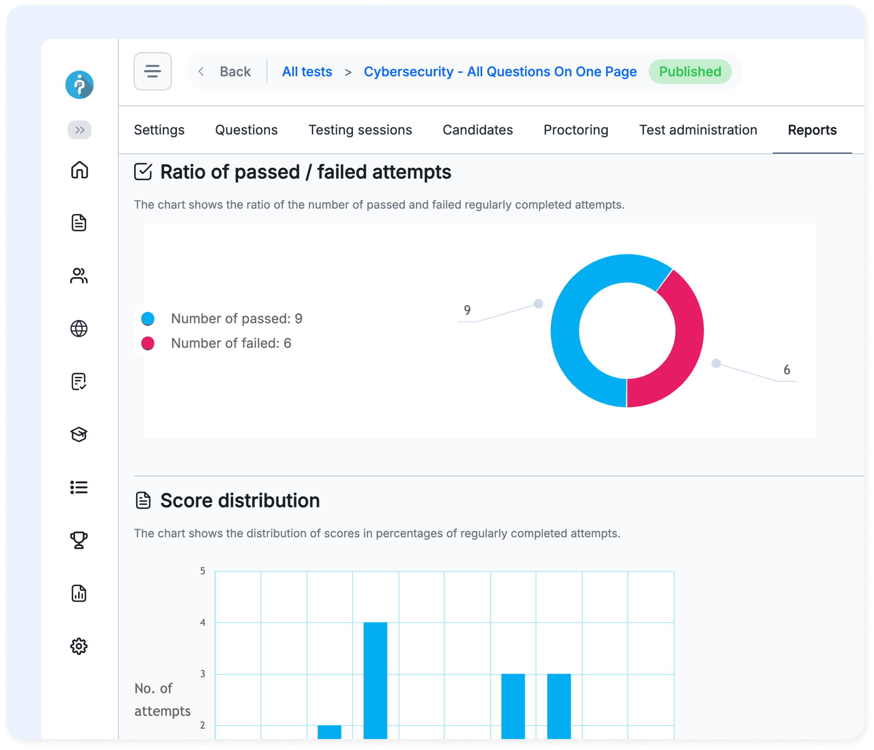This screenshot has height=750, width=874.
Task: Open the All tests breadcrumb link
Action: pos(307,72)
